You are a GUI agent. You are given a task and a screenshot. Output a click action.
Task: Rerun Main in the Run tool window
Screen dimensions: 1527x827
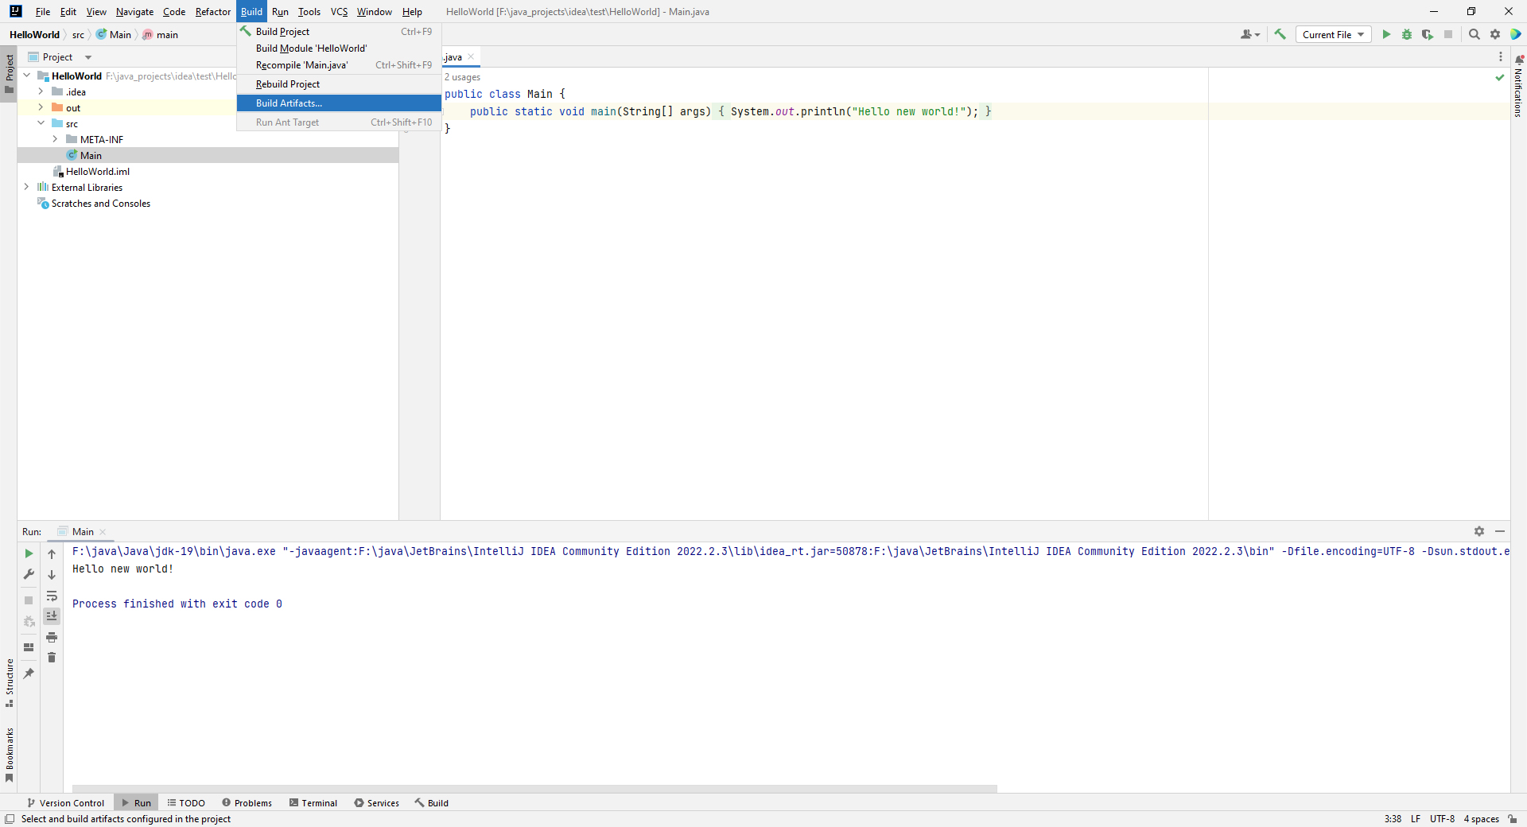point(29,553)
